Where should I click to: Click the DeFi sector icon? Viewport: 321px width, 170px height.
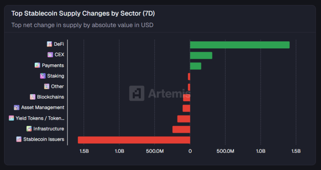[x=49, y=44]
